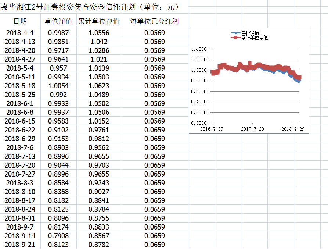328x249 pixels.
Task: Select unit value cell 0.9044
Action: (x=58, y=165)
